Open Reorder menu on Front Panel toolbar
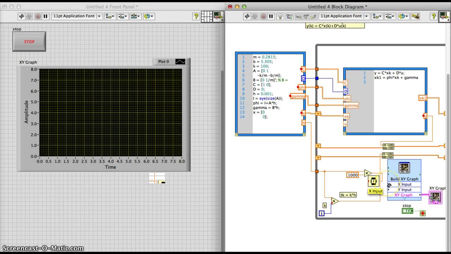Image resolution: width=451 pixels, height=254 pixels. coord(149,16)
